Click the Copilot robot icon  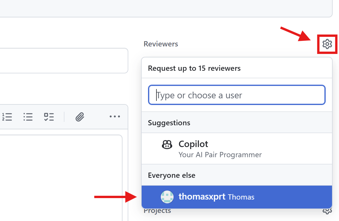(x=167, y=144)
